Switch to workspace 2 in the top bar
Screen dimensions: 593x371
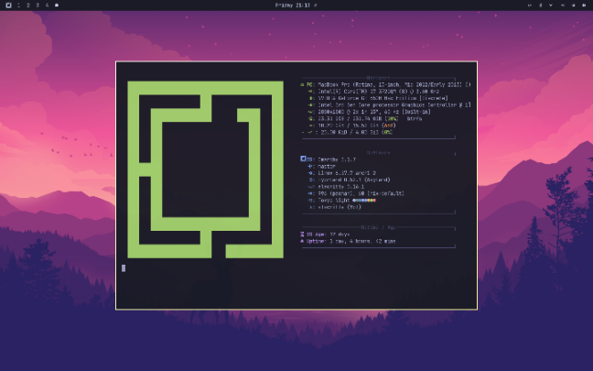(28, 5)
